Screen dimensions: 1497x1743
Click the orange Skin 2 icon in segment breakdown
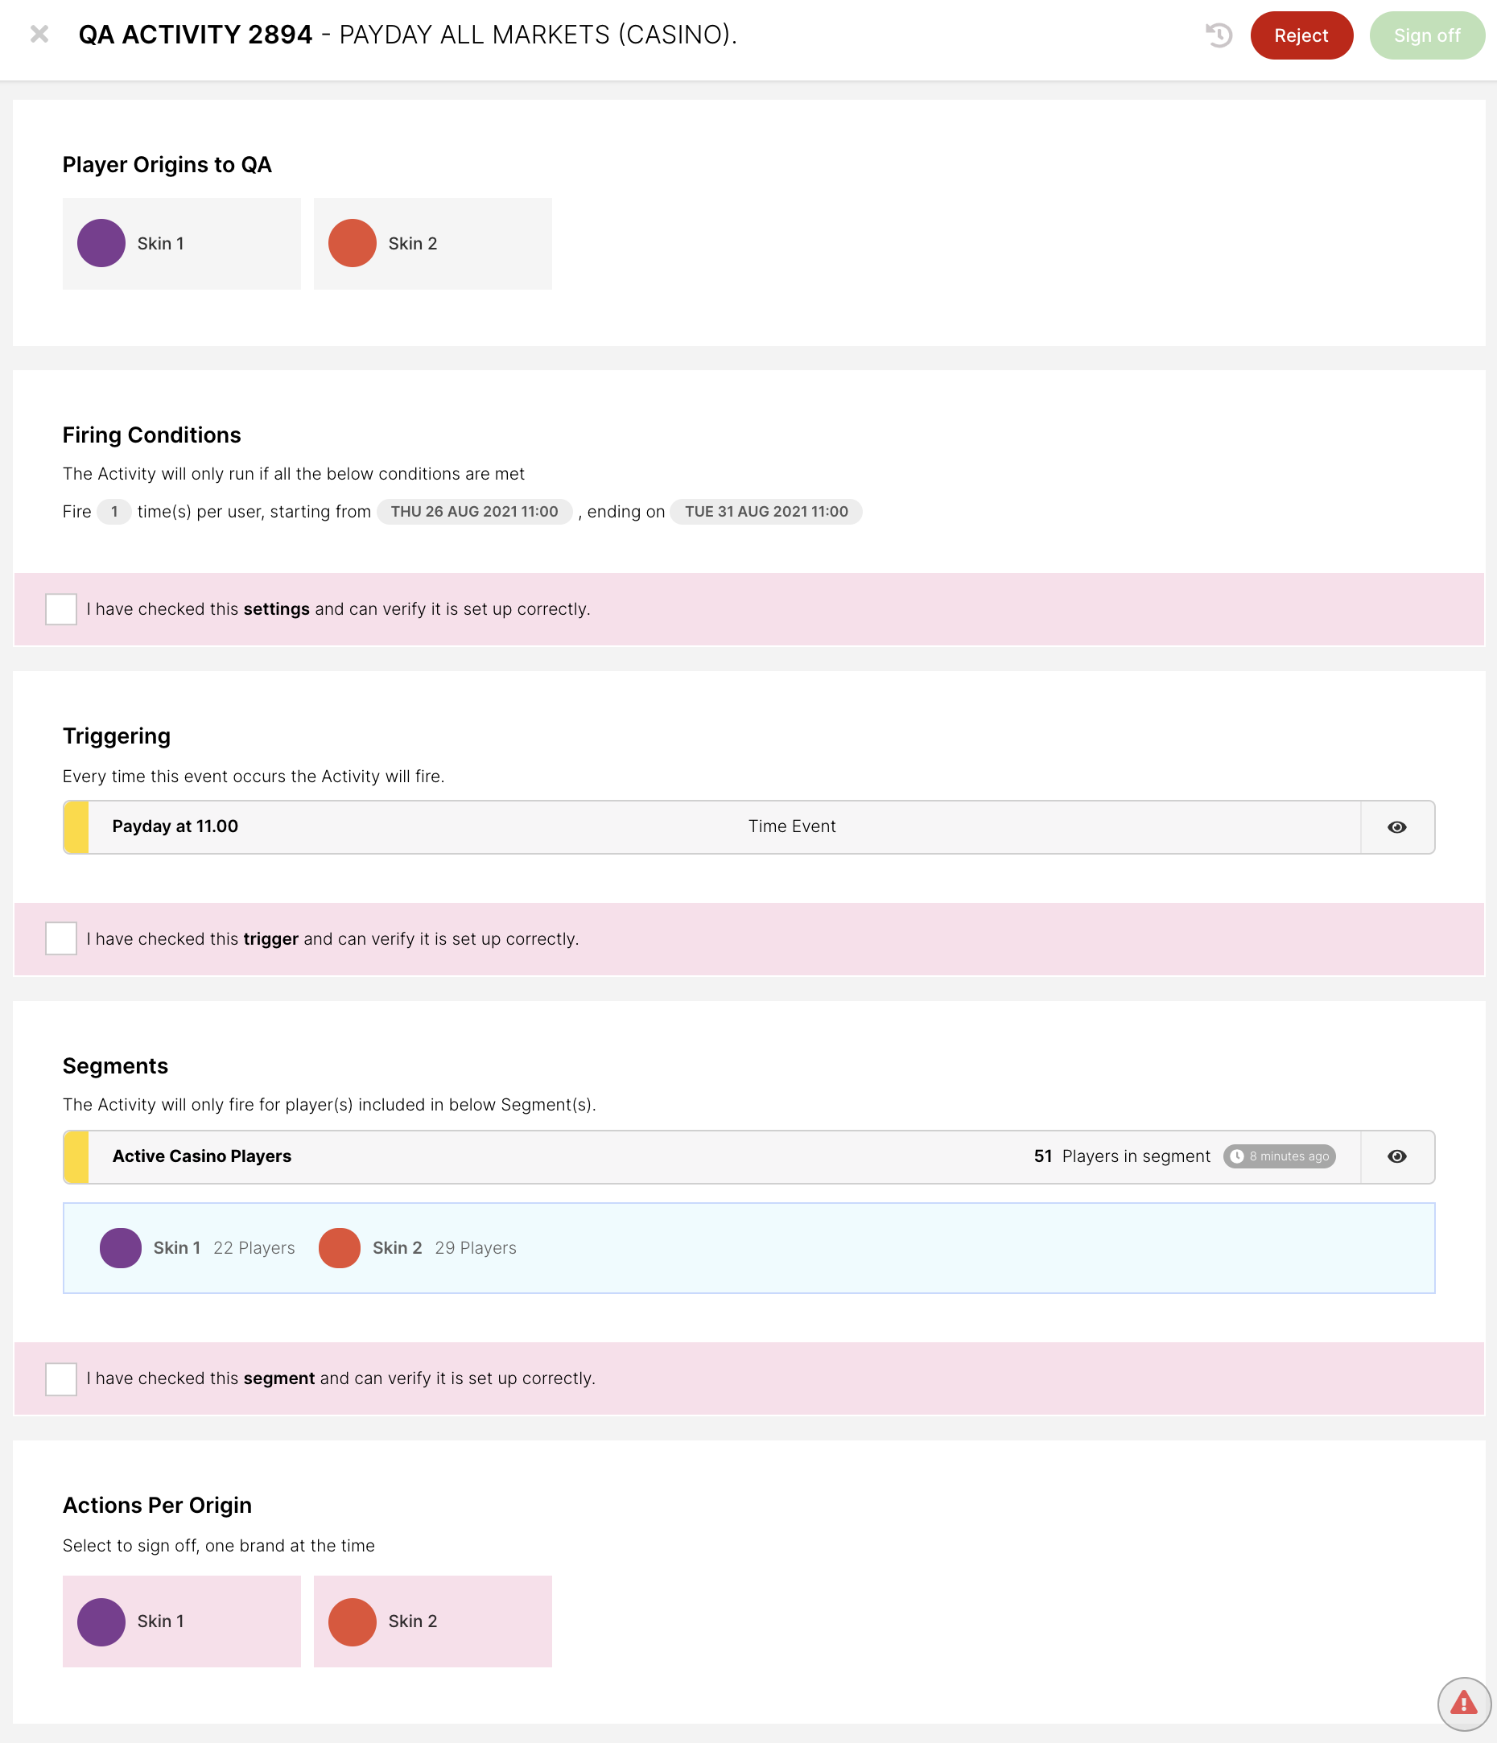tap(339, 1247)
